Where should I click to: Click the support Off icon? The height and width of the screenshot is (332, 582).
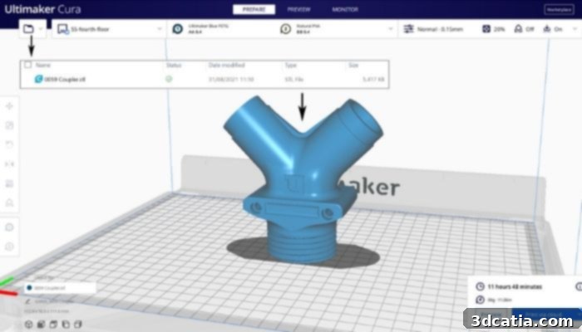click(x=518, y=29)
